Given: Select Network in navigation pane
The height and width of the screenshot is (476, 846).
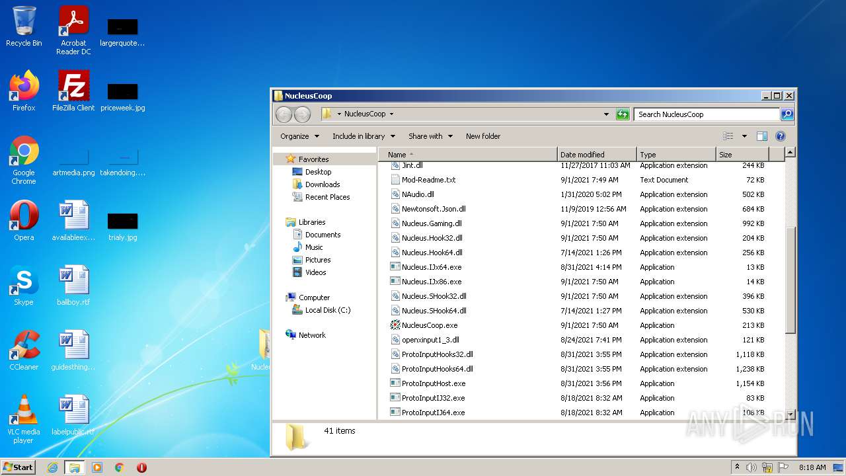Looking at the screenshot, I should (x=312, y=335).
